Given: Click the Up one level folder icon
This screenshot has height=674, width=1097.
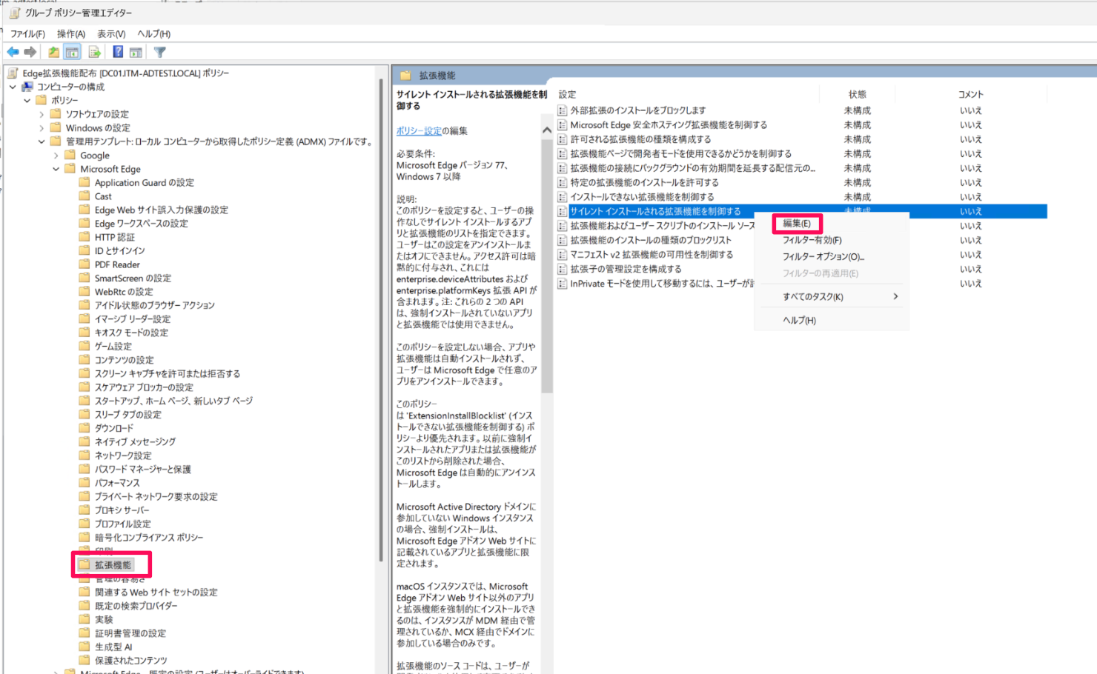Looking at the screenshot, I should (x=53, y=52).
